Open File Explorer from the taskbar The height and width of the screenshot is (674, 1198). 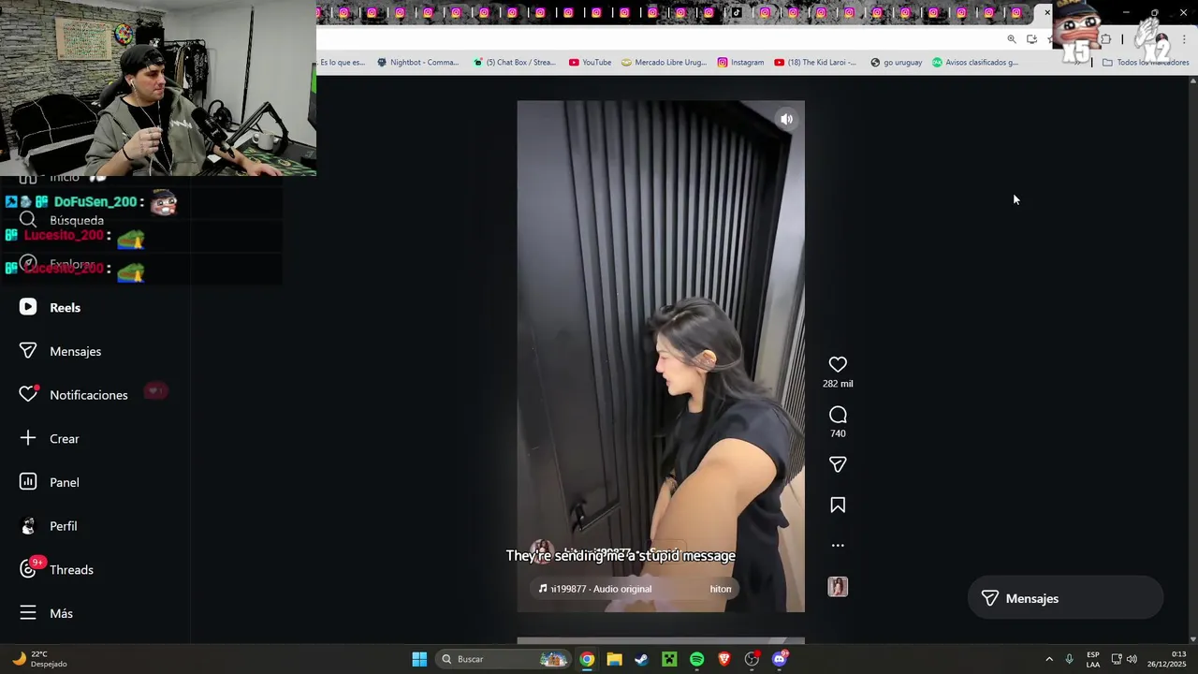[x=614, y=659]
